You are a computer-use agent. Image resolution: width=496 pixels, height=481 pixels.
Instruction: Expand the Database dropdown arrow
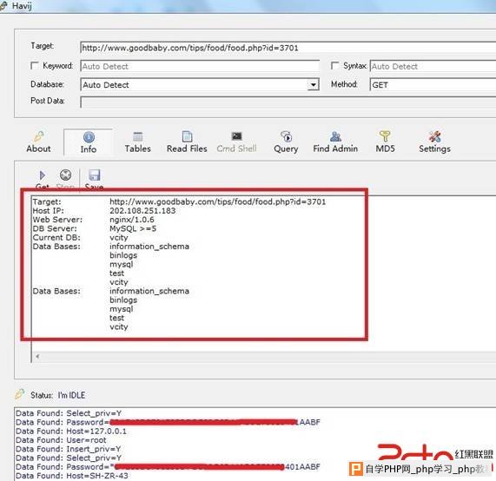(x=313, y=85)
